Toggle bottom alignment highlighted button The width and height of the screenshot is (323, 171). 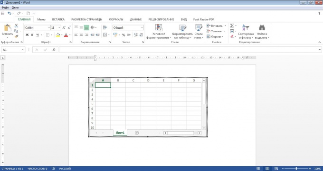pyautogui.click(x=86, y=27)
